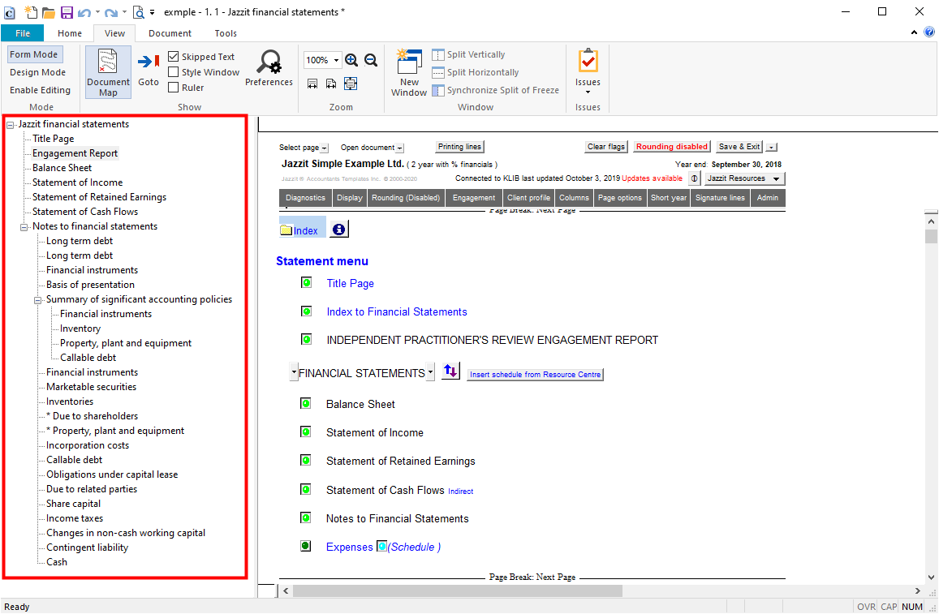Click the Split Vertically icon
939x614 pixels.
[438, 54]
